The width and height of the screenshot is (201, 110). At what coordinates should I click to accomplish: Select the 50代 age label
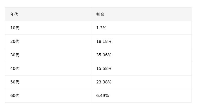click(15, 82)
